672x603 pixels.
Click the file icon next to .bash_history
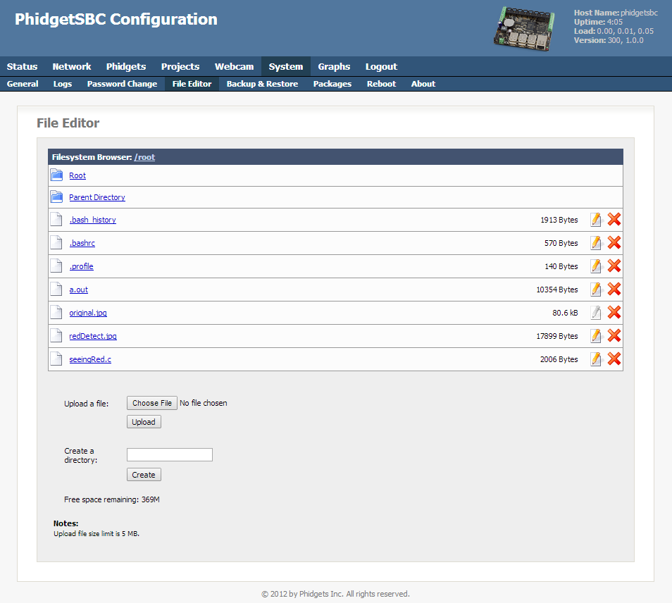[56, 219]
